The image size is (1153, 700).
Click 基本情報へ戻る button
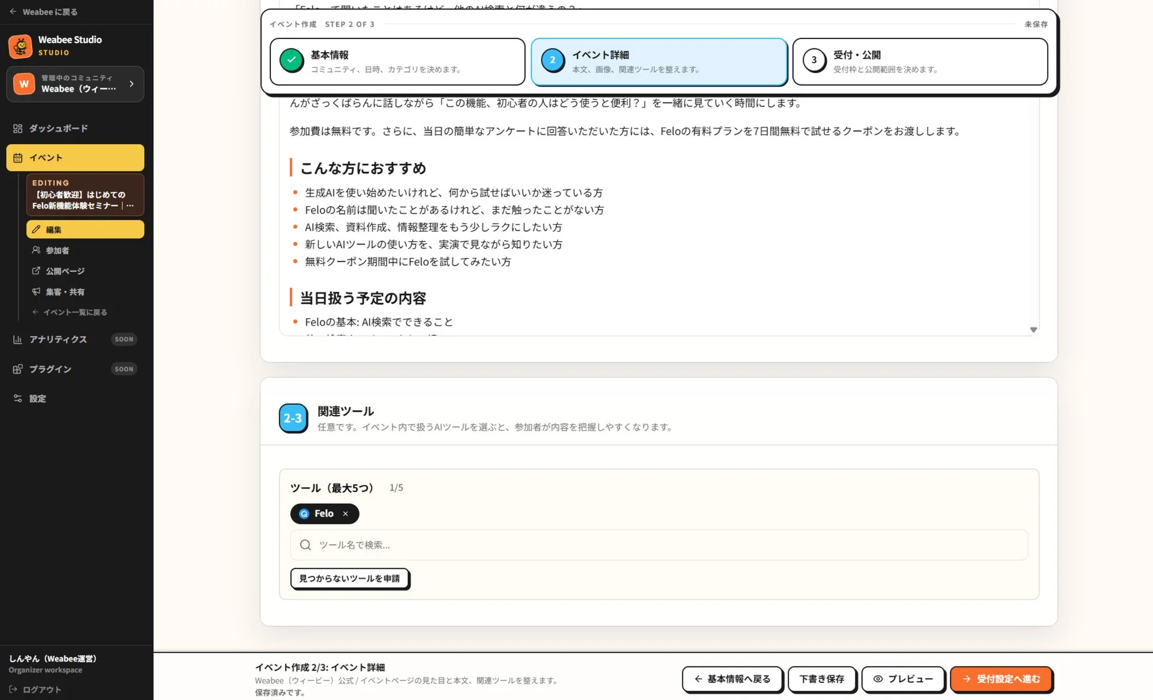tap(732, 679)
